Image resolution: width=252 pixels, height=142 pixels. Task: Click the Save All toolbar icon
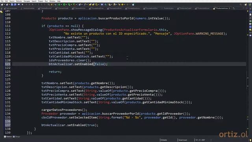tap(15, 4)
